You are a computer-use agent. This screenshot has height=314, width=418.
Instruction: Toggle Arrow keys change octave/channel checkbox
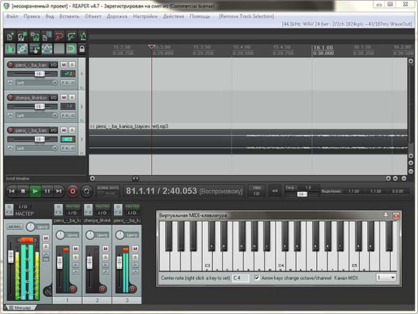tap(256, 278)
